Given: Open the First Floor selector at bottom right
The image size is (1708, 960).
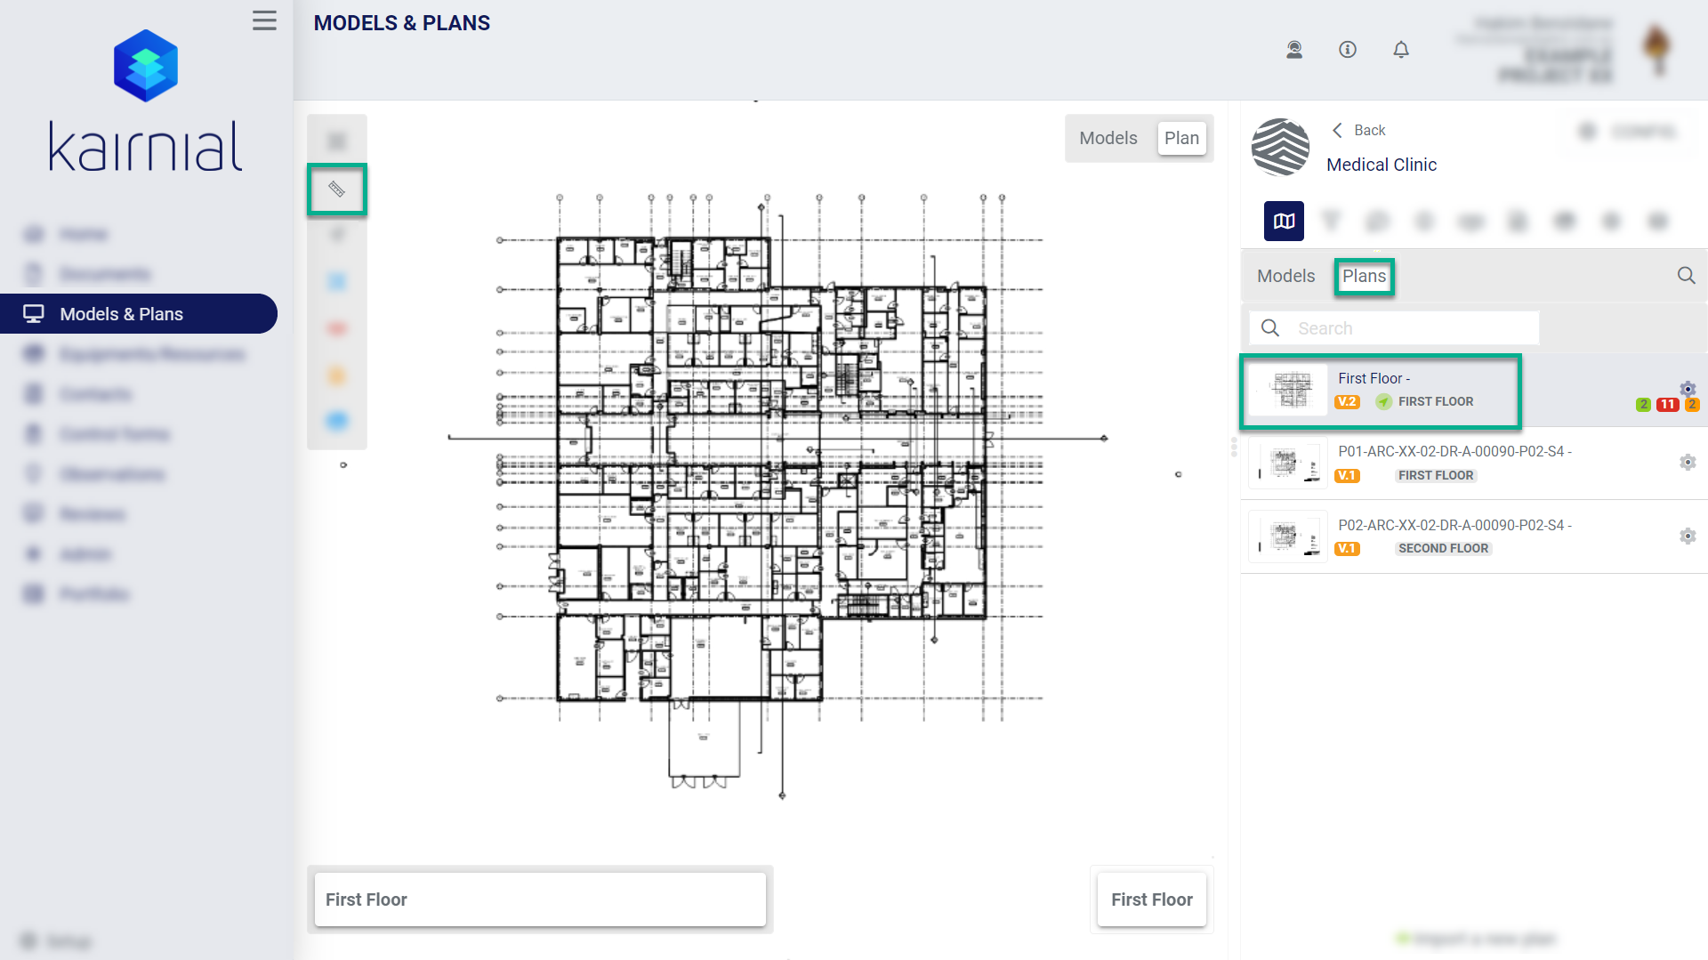Looking at the screenshot, I should (1151, 899).
